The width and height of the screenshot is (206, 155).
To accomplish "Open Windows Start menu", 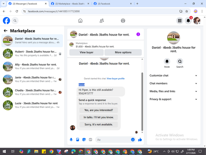I will coord(4,152).
